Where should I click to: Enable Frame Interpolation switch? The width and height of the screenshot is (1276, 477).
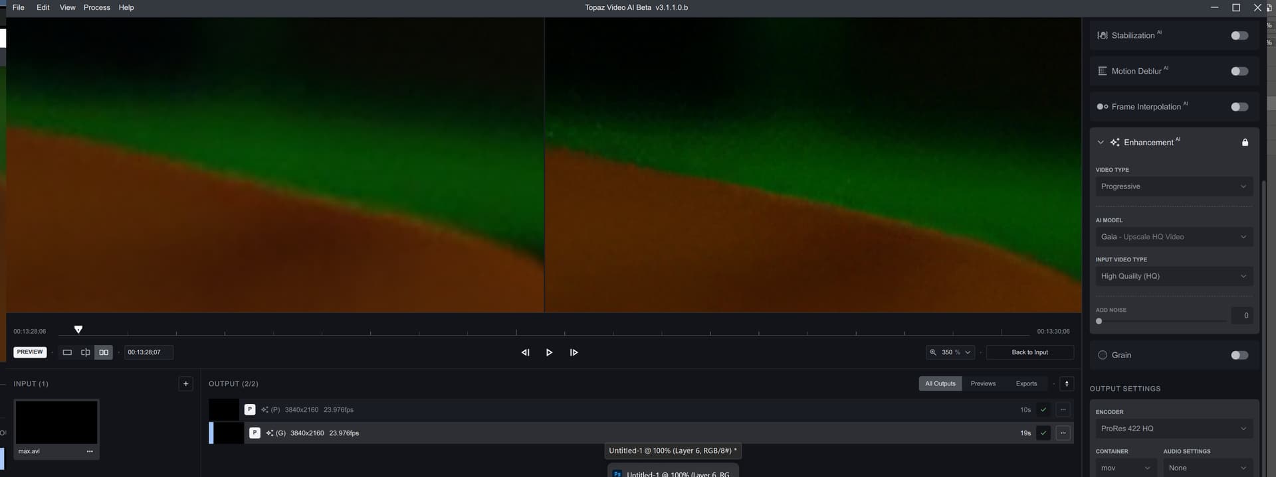click(1239, 107)
